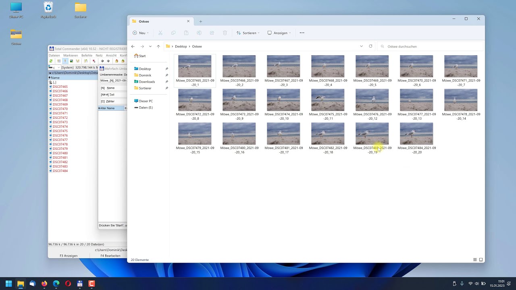The height and width of the screenshot is (290, 516).
Task: Select thumbnail Möwe_DSC07484_2021-09-20_20
Action: coord(416,138)
